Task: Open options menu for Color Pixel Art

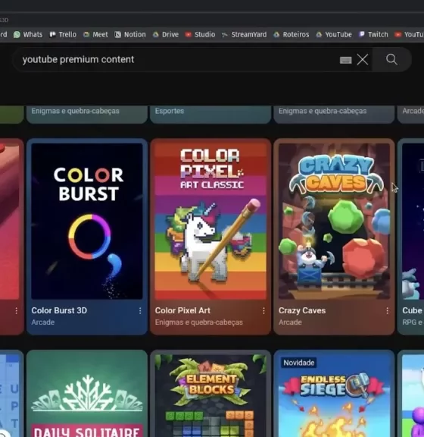Action: (x=263, y=311)
